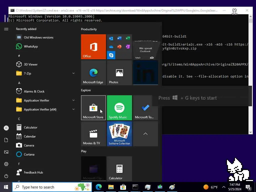Click the cmd window scrollbar down arrow
Screen dimensions: 256x192
[250, 132]
